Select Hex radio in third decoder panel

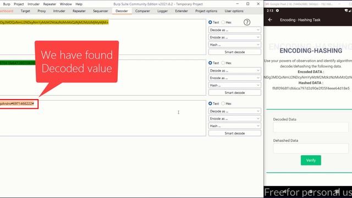click(x=223, y=103)
